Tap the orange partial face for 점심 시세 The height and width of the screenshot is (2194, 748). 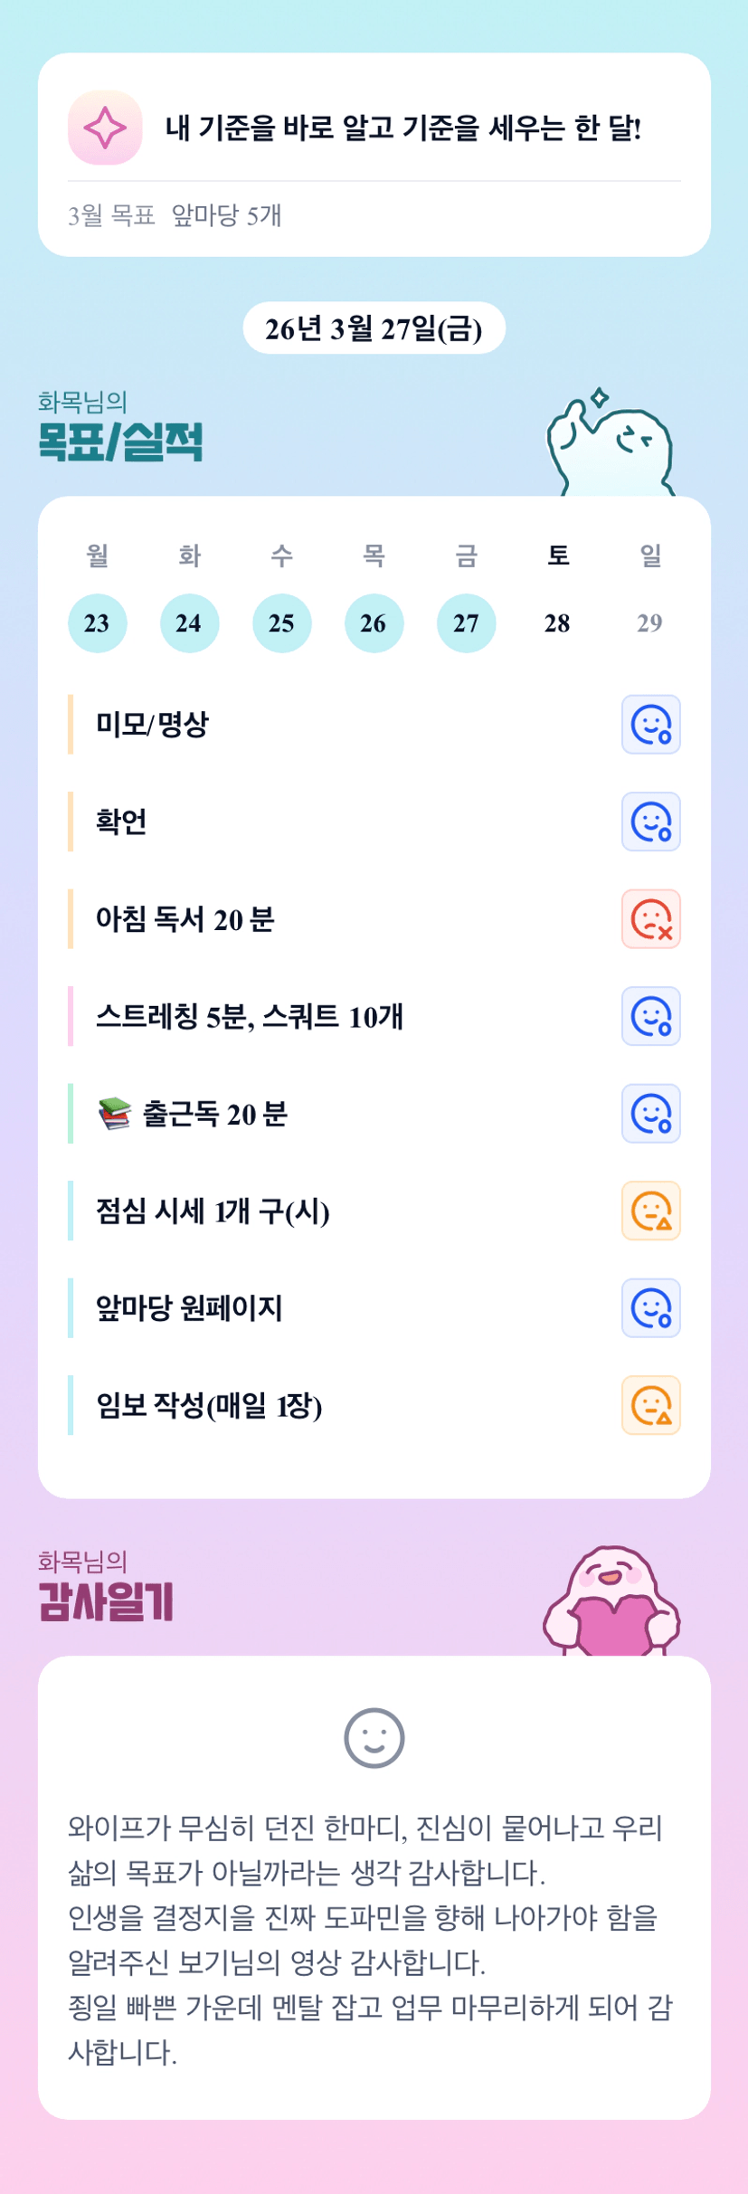pos(650,1211)
